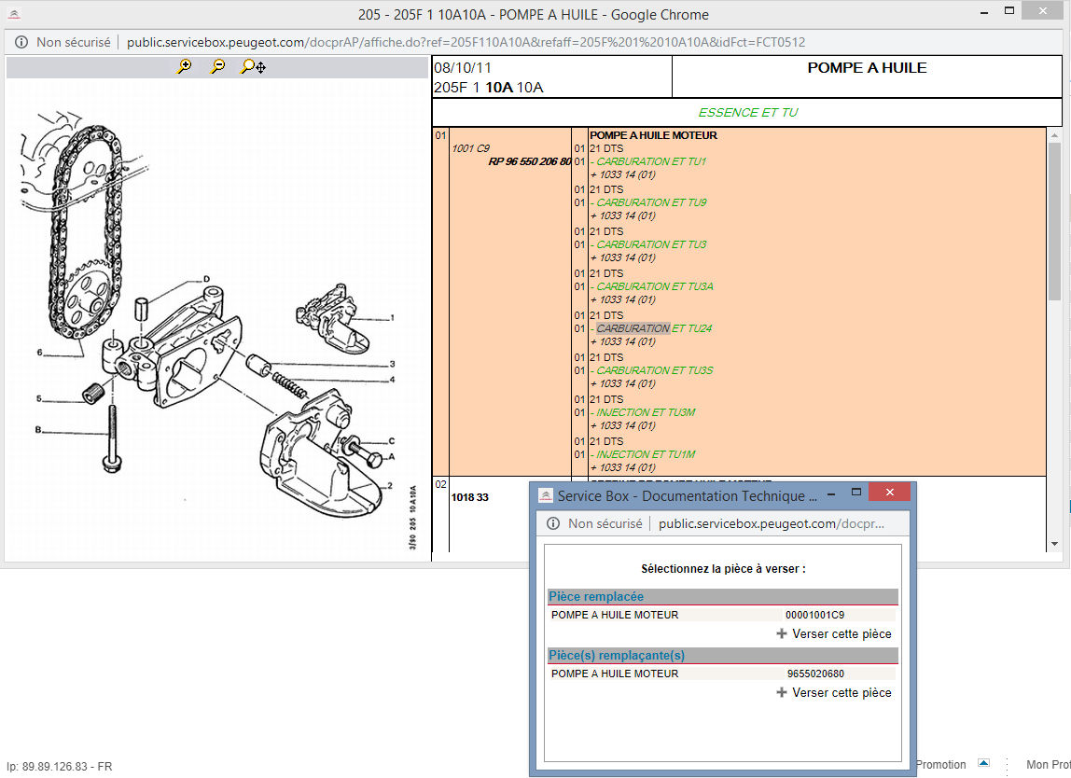The width and height of the screenshot is (1071, 778).
Task: Click plus icon for replacement part 9655020680
Action: (782, 693)
